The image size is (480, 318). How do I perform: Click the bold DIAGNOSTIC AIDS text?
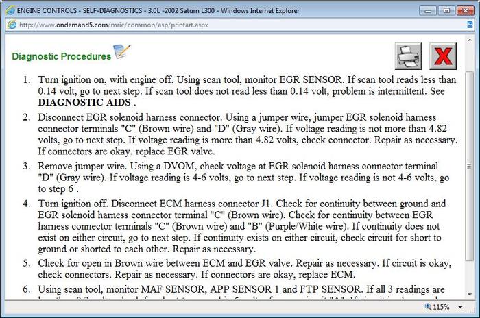pos(84,102)
